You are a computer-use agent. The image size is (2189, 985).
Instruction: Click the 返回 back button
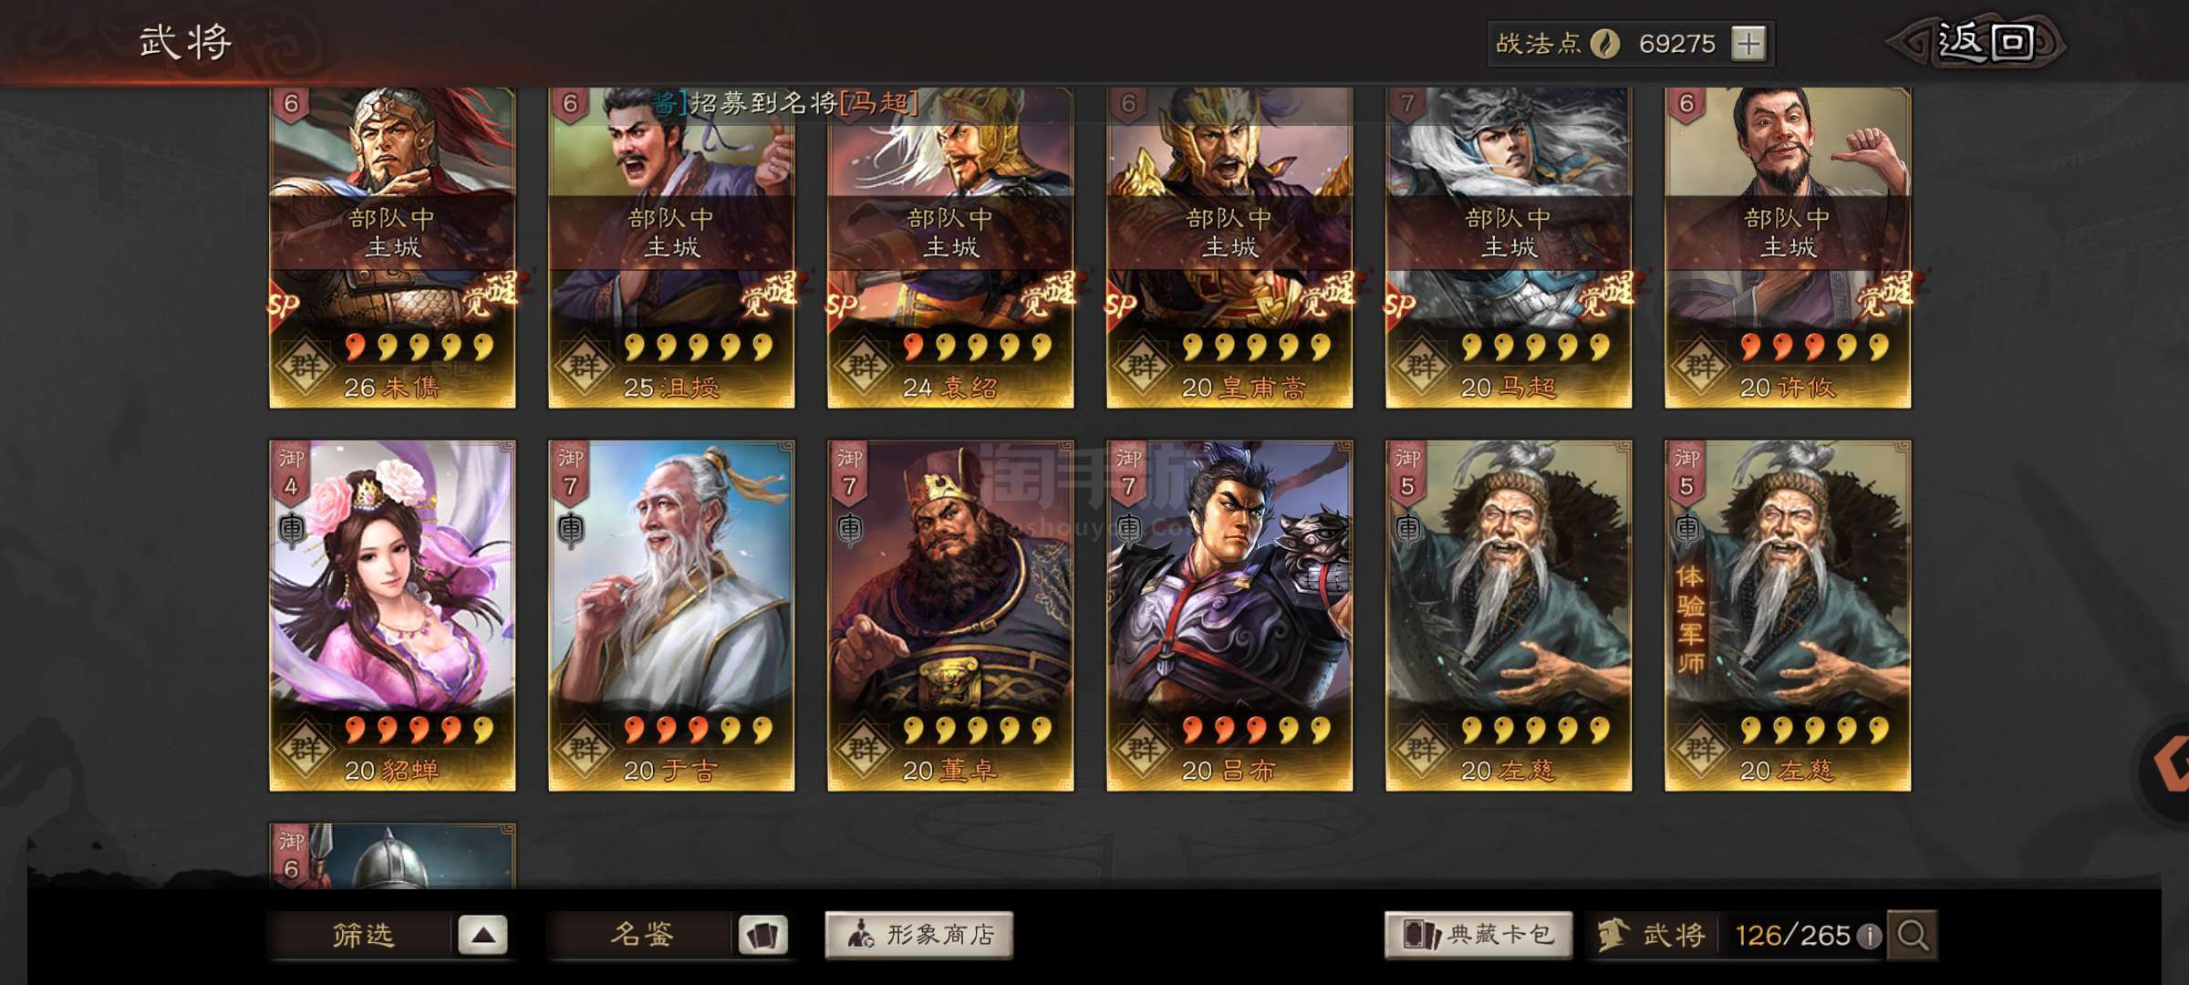[x=1984, y=42]
